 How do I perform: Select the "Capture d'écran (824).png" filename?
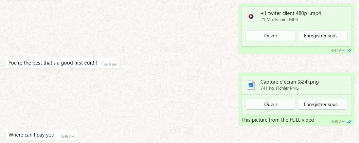pyautogui.click(x=290, y=82)
